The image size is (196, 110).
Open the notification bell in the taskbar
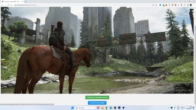[x=194, y=108]
